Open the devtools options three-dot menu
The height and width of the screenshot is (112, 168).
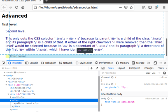(160, 63)
